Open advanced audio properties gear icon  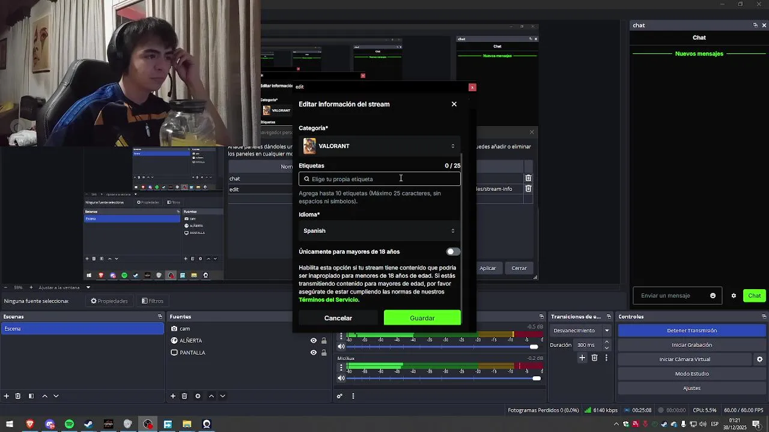(x=339, y=396)
